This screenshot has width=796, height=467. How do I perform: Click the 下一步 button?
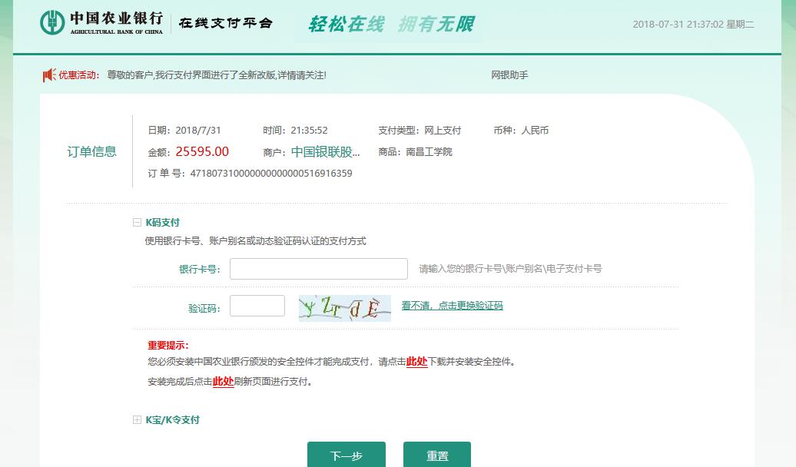click(347, 455)
